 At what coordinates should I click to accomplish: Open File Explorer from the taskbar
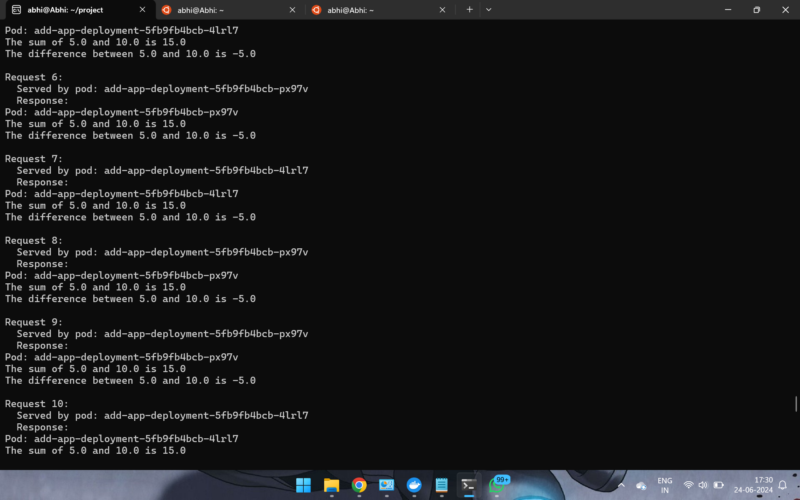pos(331,485)
